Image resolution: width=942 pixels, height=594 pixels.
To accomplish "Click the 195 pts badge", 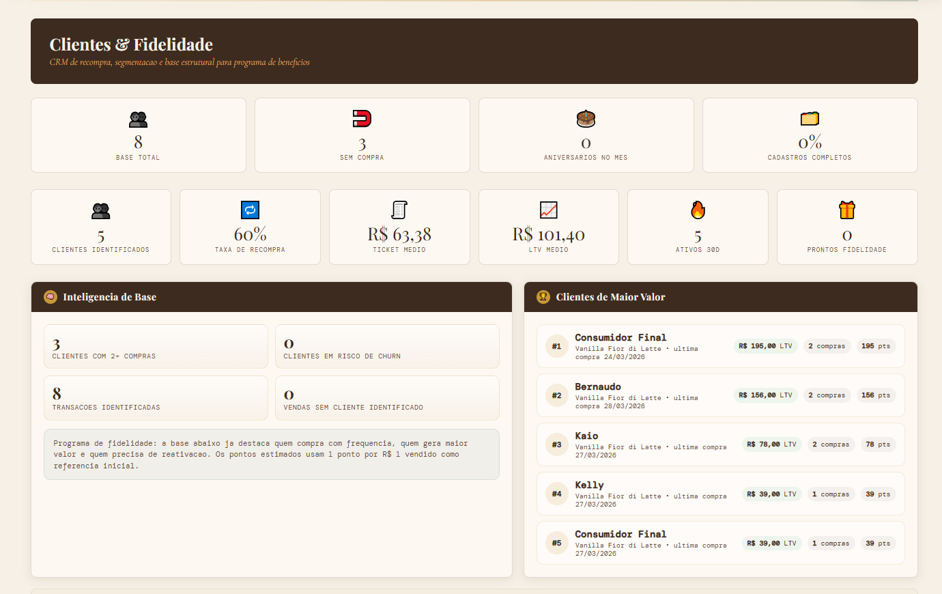I will [x=876, y=346].
